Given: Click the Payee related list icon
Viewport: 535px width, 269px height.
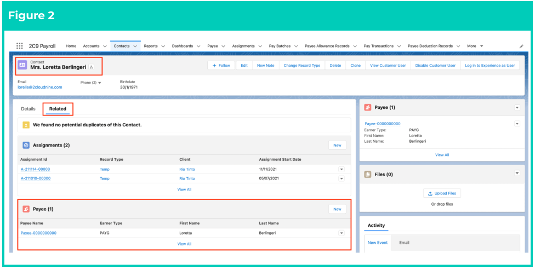Looking at the screenshot, I should 26,209.
